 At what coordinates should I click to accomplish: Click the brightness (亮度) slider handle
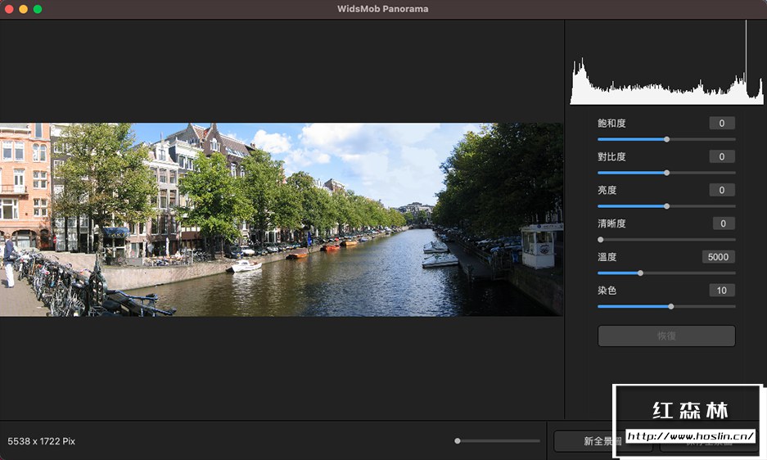[666, 206]
